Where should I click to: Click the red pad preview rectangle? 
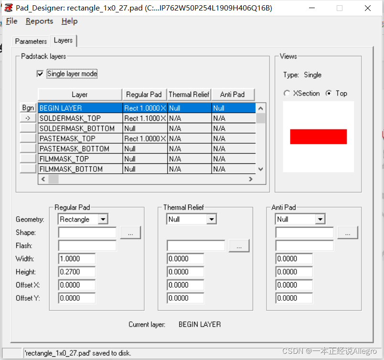click(319, 137)
